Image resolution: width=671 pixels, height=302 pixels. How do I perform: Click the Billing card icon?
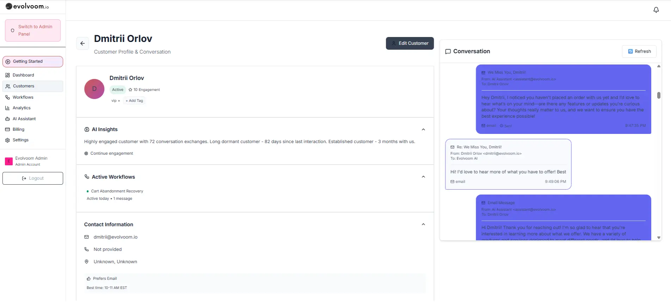(x=7, y=129)
